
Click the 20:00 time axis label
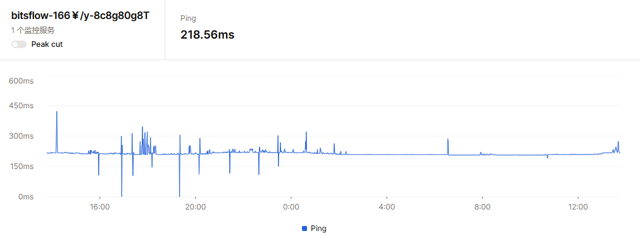[196, 207]
